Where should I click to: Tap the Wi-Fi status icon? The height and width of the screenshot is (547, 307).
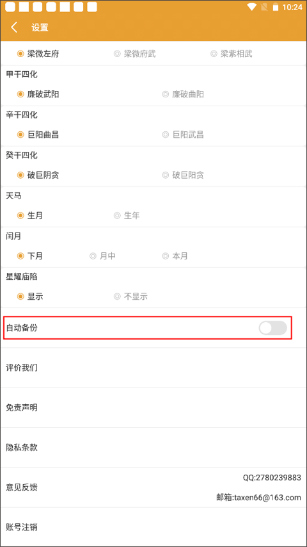pos(251,6)
